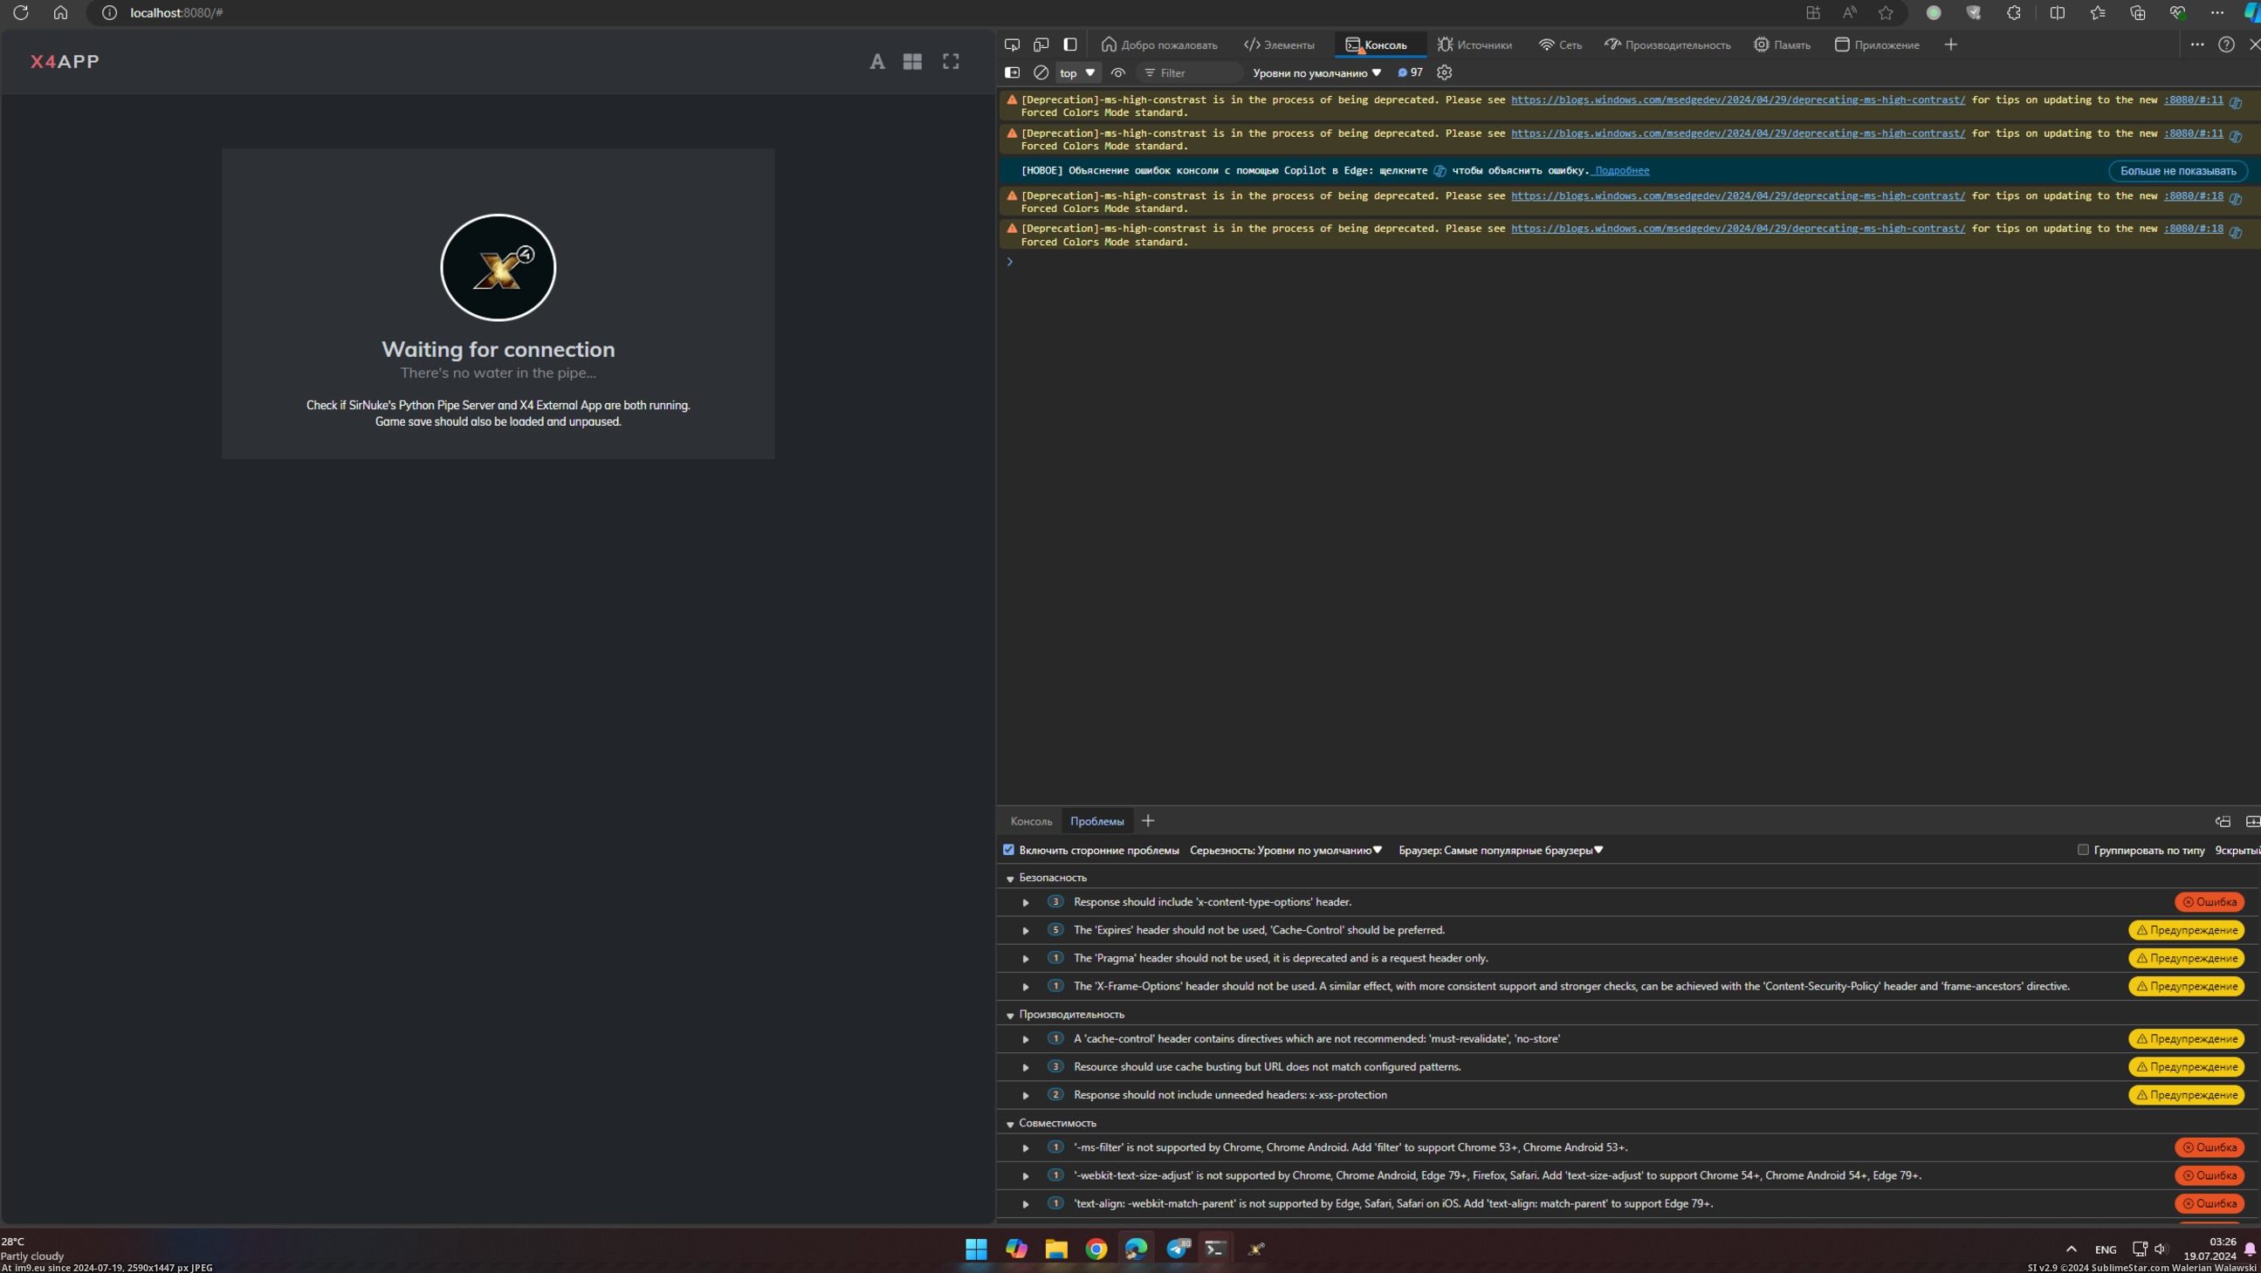The width and height of the screenshot is (2261, 1273).
Task: Click the X4APP font size 'A' icon
Action: coord(876,61)
